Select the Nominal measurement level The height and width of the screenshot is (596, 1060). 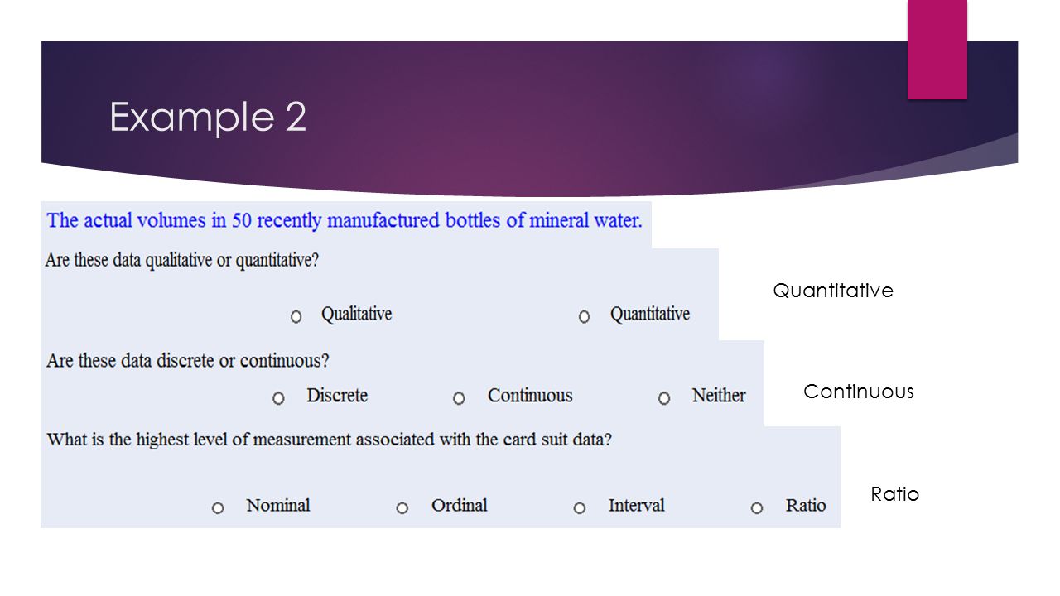218,507
